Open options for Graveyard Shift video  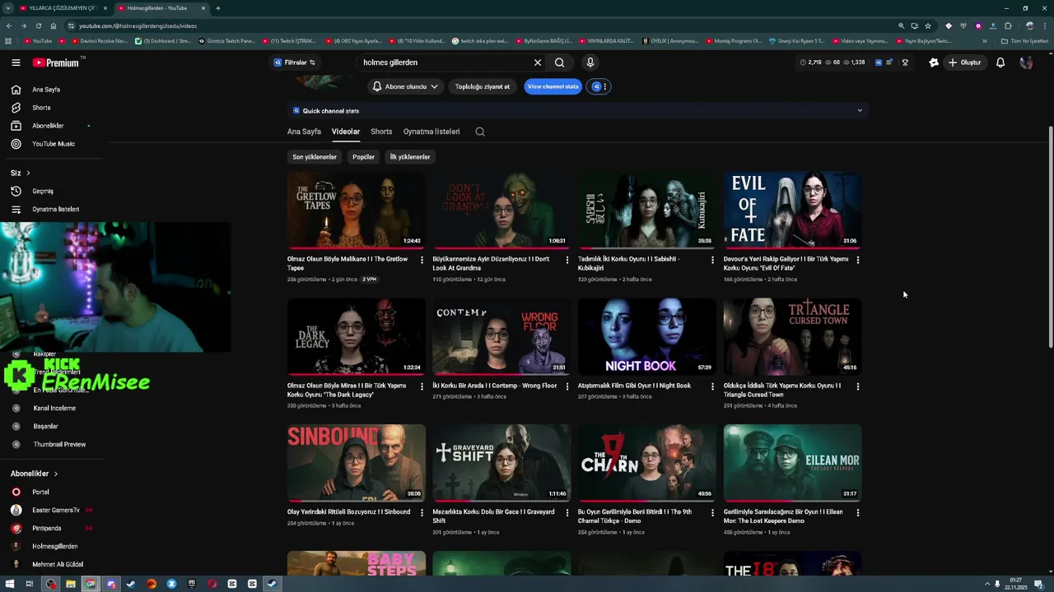[567, 513]
